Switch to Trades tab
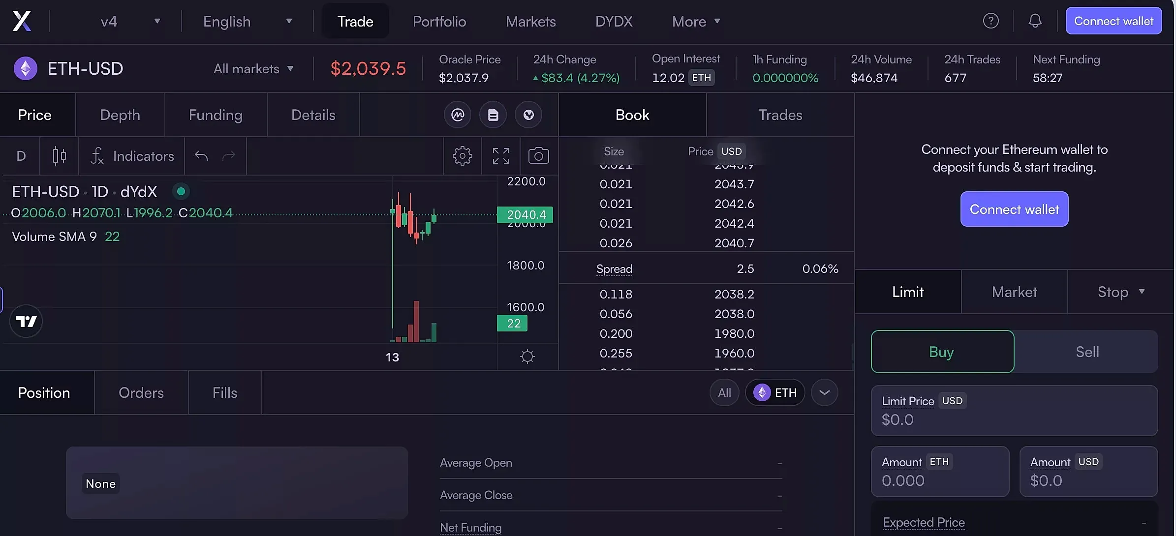Viewport: 1176px width, 536px height. pos(780,115)
